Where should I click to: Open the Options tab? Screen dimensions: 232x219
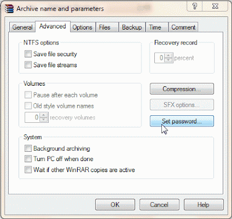pyautogui.click(x=82, y=27)
